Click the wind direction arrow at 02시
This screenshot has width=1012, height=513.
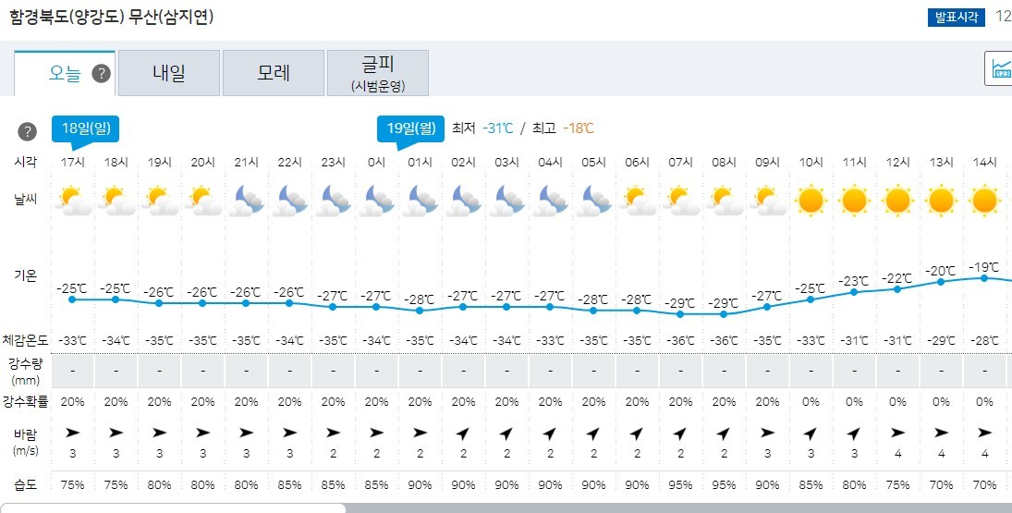point(463,432)
